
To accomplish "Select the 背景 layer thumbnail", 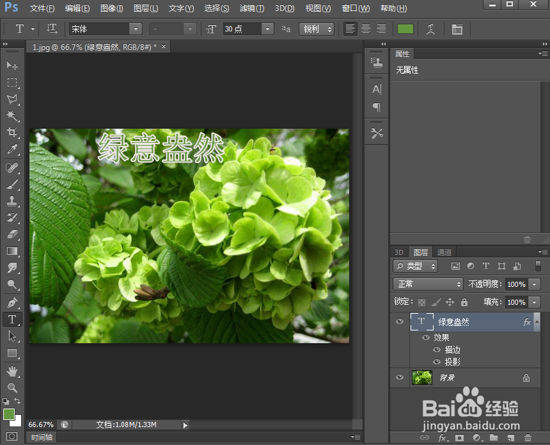I will [421, 378].
